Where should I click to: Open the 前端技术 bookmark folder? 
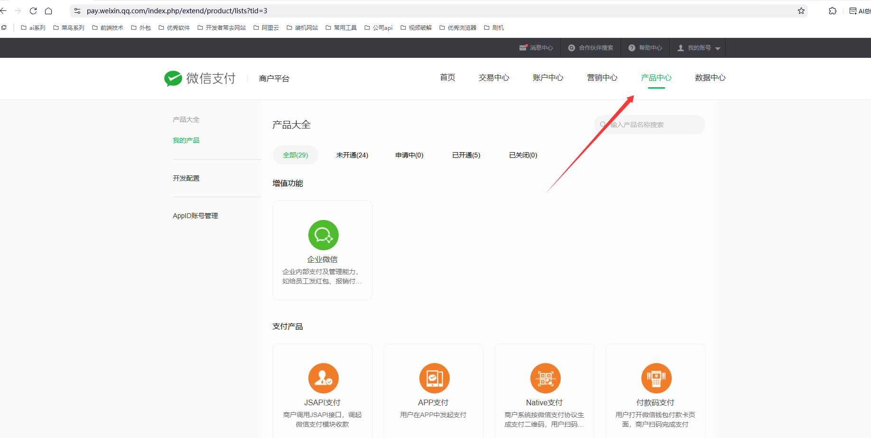[x=108, y=28]
